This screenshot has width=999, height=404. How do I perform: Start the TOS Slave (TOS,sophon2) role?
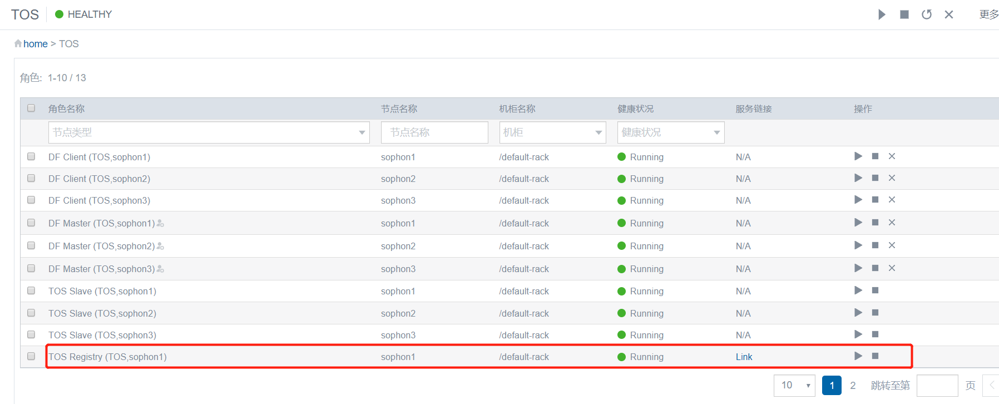point(858,313)
